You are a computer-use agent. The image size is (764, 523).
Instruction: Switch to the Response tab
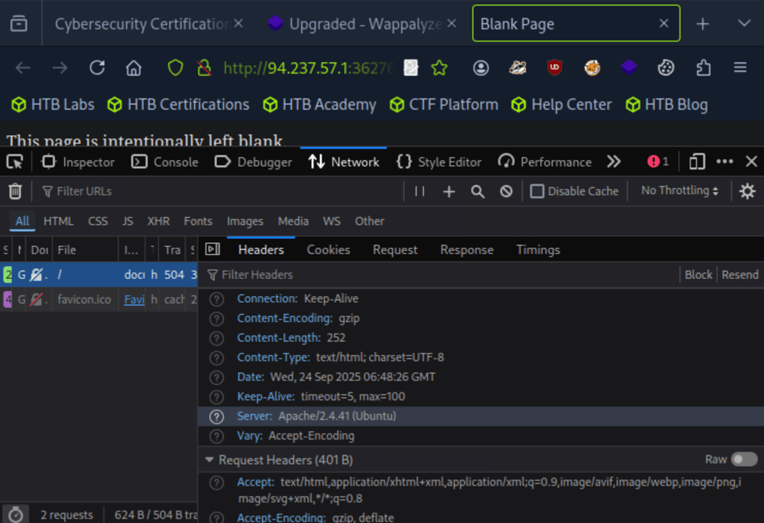(466, 250)
